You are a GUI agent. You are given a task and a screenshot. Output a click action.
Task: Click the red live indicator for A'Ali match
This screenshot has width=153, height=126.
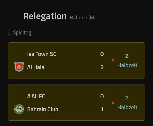pyautogui.click(x=113, y=103)
